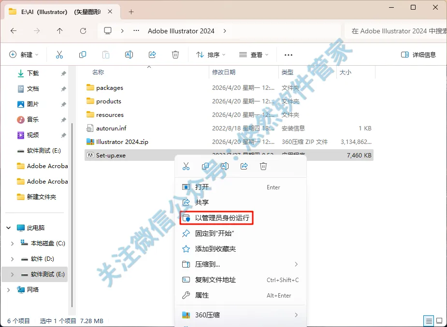Go up one folder level with the up arrow

[59, 31]
